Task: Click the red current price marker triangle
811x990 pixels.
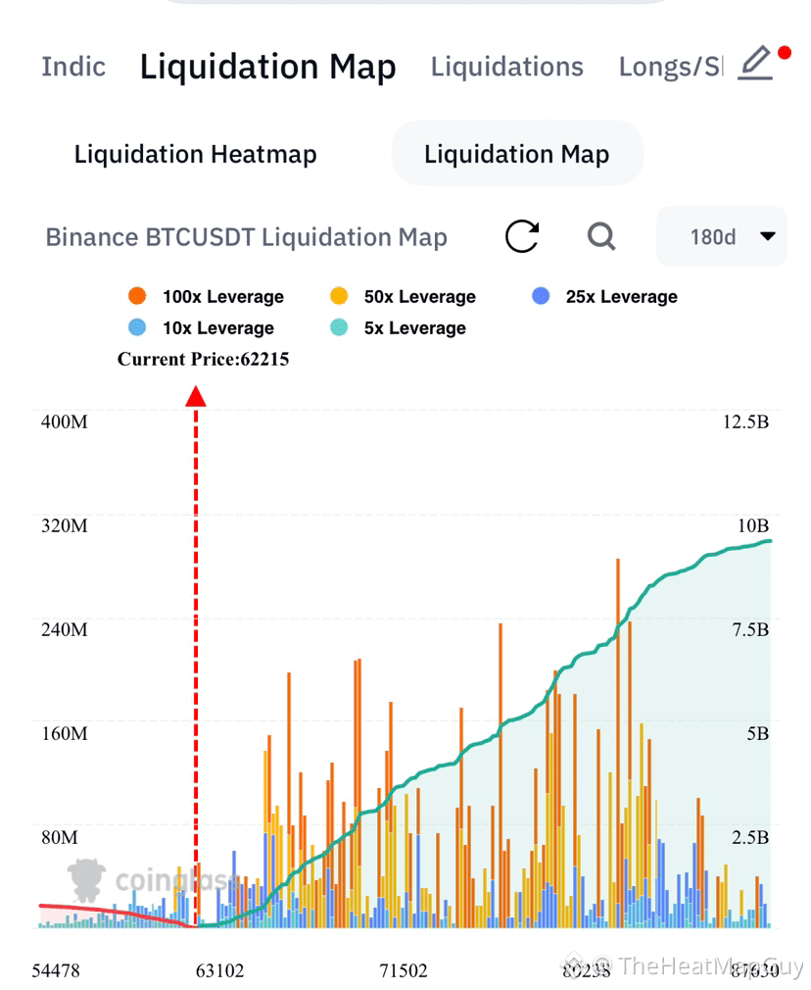Action: click(x=196, y=396)
